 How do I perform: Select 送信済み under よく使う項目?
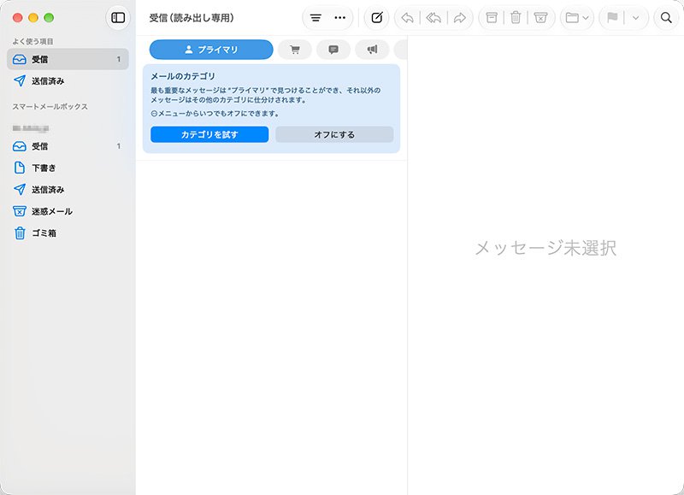point(68,81)
